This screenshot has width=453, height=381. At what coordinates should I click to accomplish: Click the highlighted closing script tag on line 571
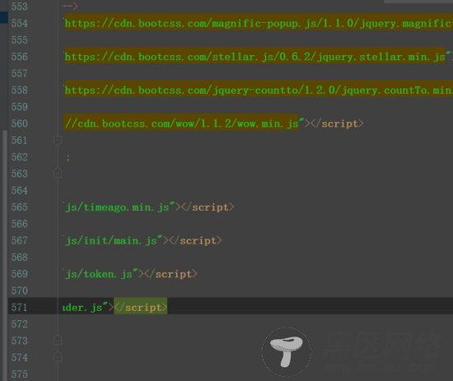pos(140,307)
